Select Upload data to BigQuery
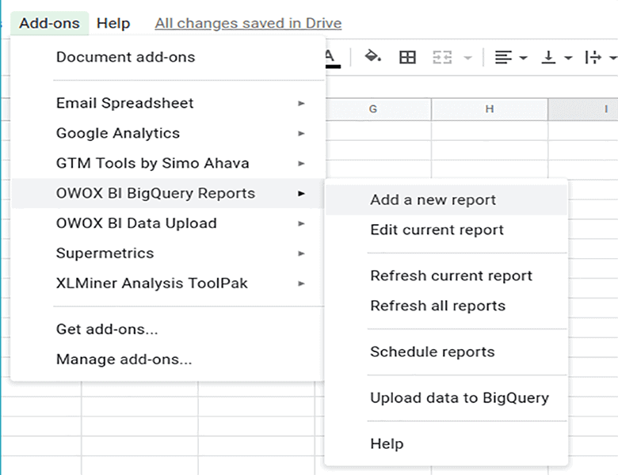The height and width of the screenshot is (475, 618). [459, 397]
